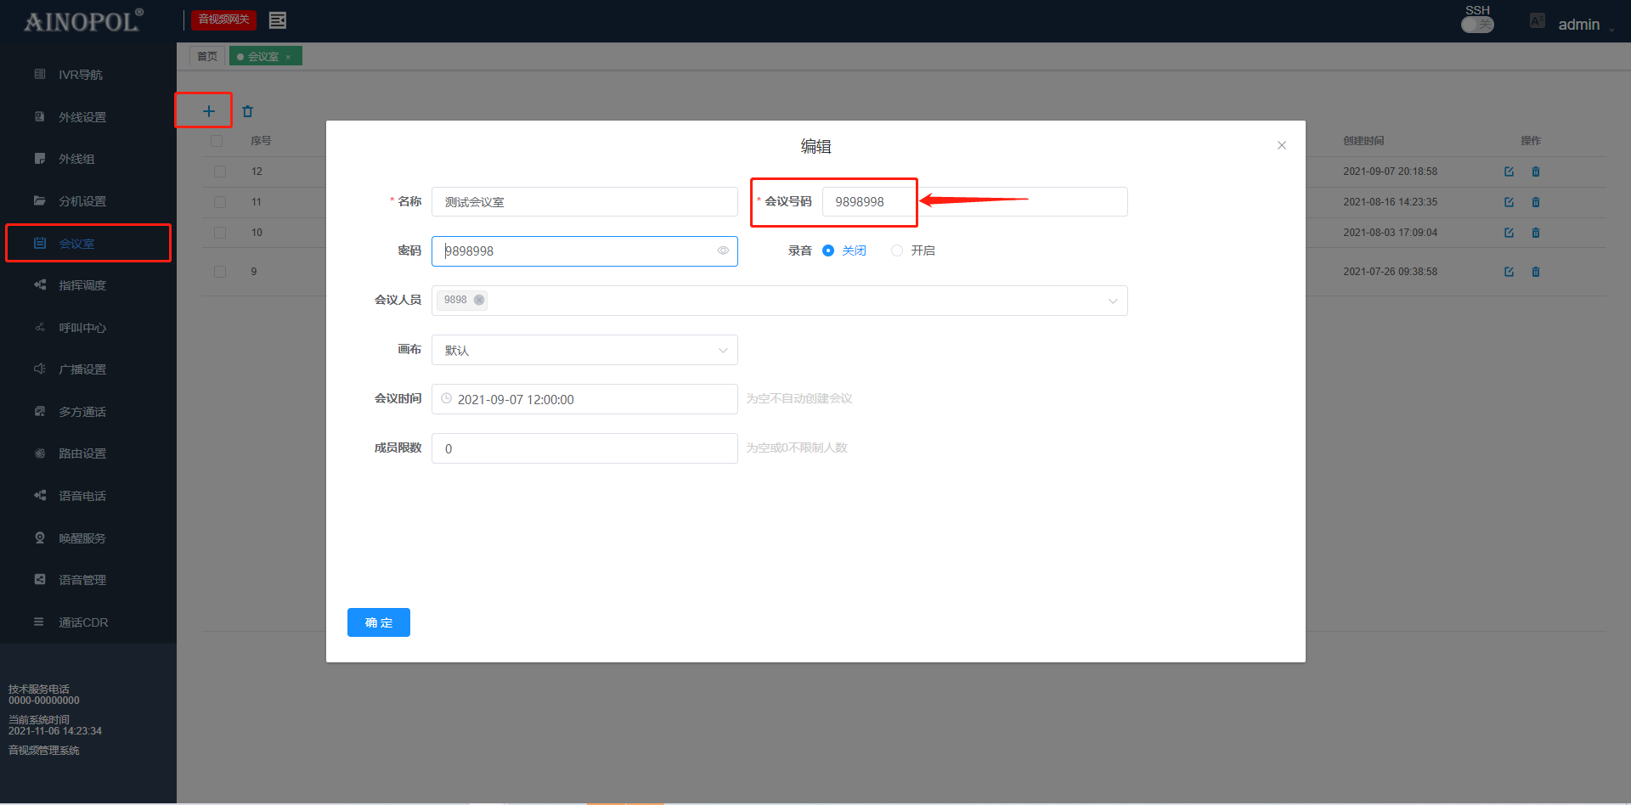The image size is (1631, 805).
Task: Delete row created 2021-08-16 via trash icon
Action: pos(1536,202)
